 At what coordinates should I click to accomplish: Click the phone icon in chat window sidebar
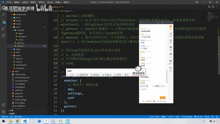point(170,34)
